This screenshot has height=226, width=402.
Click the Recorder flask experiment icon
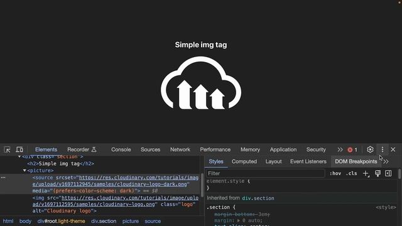click(94, 149)
